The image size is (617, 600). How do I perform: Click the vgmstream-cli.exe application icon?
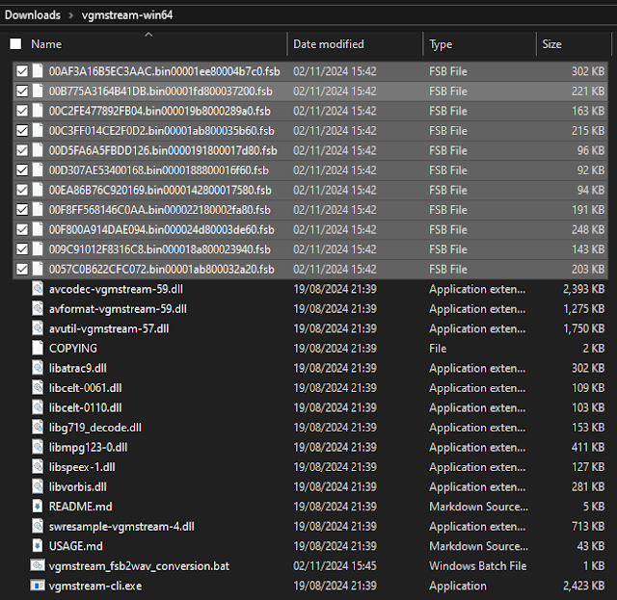38,586
